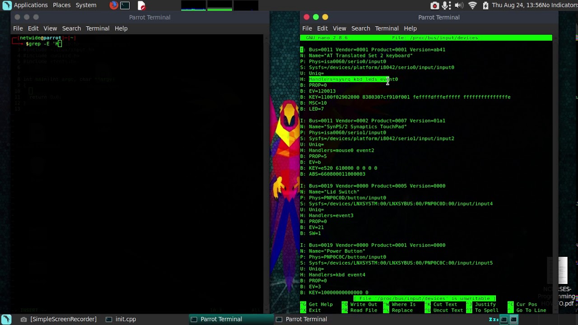Screen dimensions: 578x325
Task: Click the Cut Text shortcut in nano footer
Action: (441, 305)
